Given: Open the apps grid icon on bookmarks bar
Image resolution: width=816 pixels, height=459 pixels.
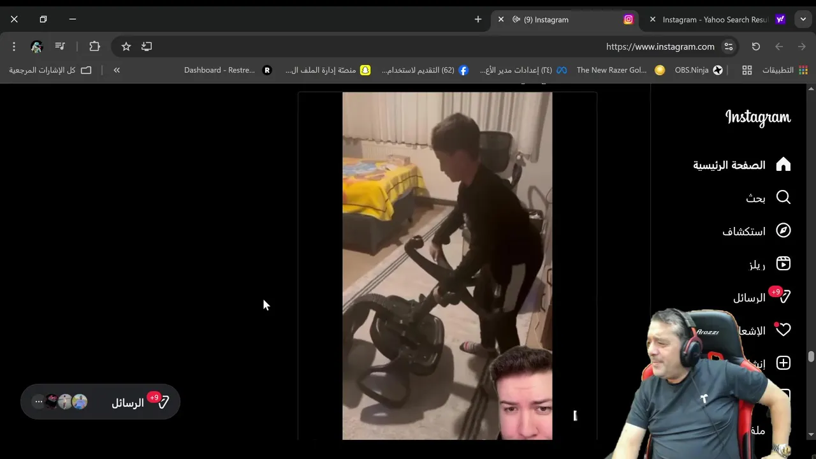Looking at the screenshot, I should coord(747,70).
